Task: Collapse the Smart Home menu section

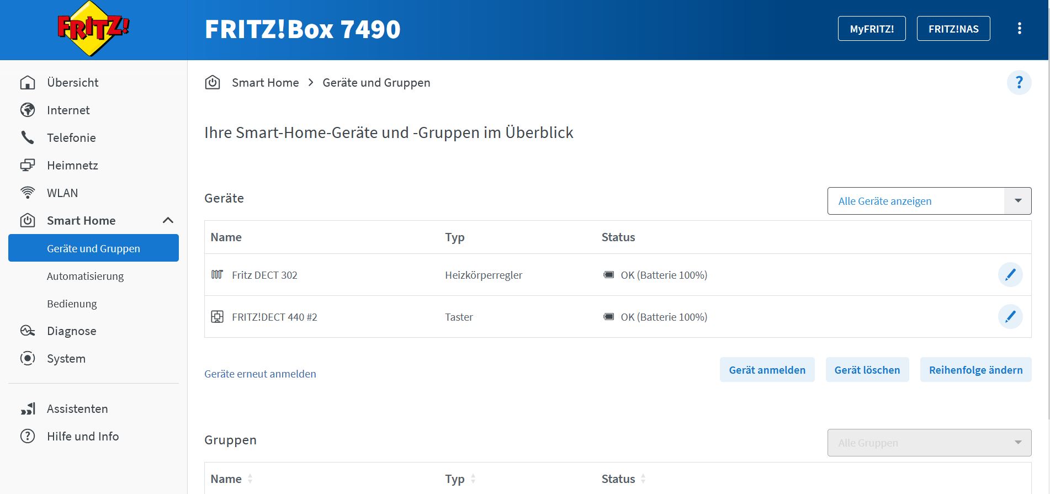Action: tap(168, 221)
